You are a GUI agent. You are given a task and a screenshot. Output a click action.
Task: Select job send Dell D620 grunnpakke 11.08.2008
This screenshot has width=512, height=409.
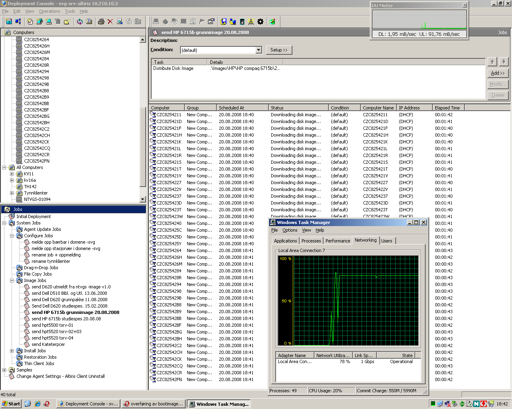click(69, 300)
